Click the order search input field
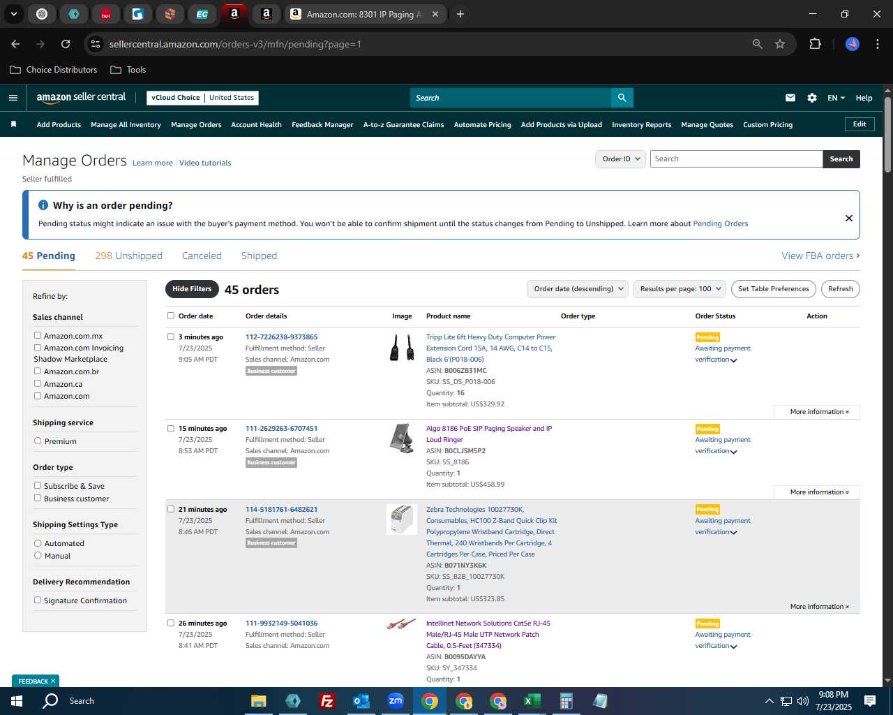 736,159
